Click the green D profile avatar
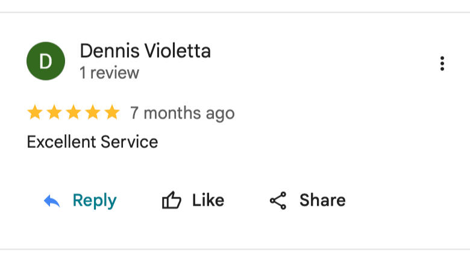 [46, 62]
